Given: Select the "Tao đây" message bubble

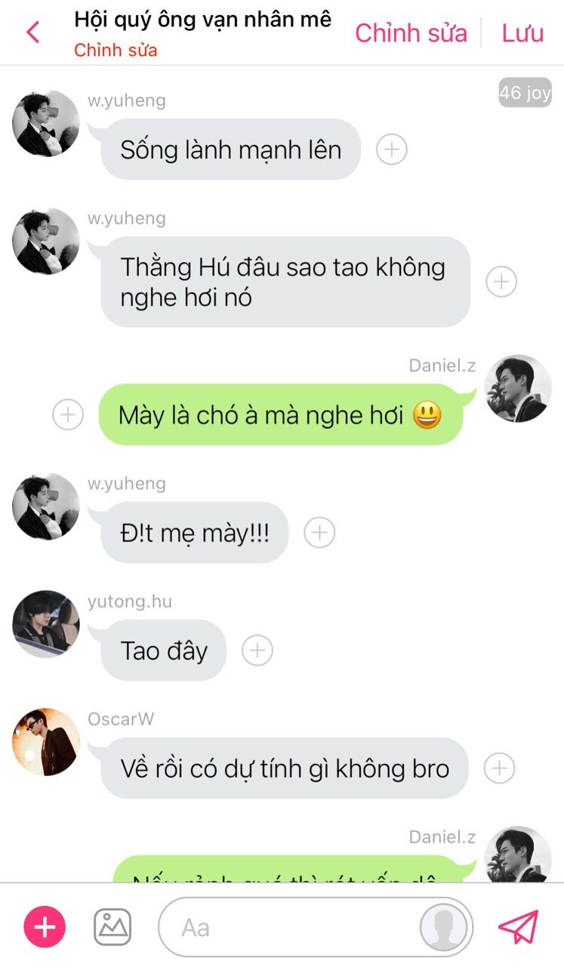Looking at the screenshot, I should click(x=164, y=651).
